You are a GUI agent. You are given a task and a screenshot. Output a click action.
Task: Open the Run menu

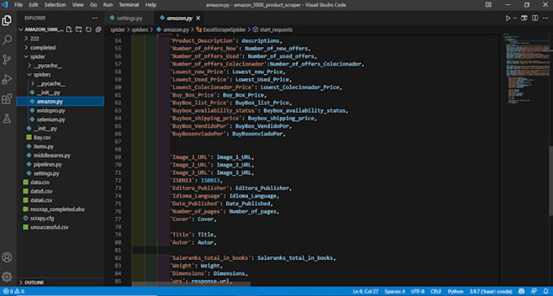[x=108, y=5]
